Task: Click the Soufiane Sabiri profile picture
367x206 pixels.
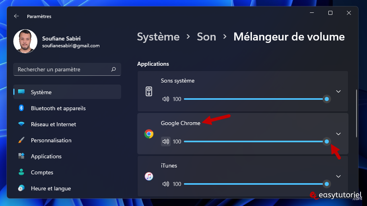Action: pos(25,41)
